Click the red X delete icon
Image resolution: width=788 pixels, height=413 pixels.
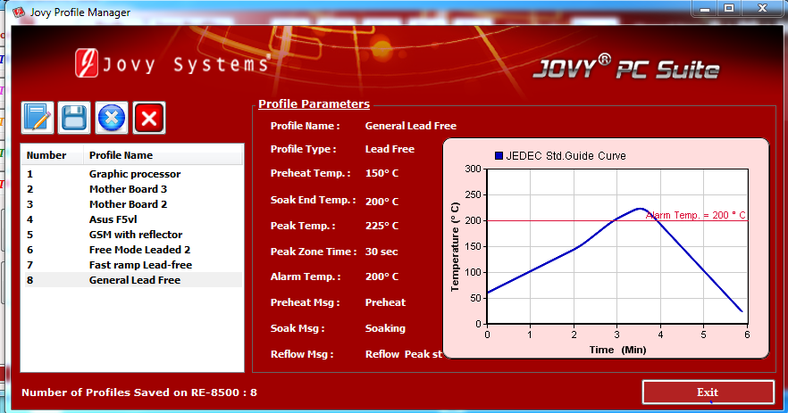[x=149, y=118]
